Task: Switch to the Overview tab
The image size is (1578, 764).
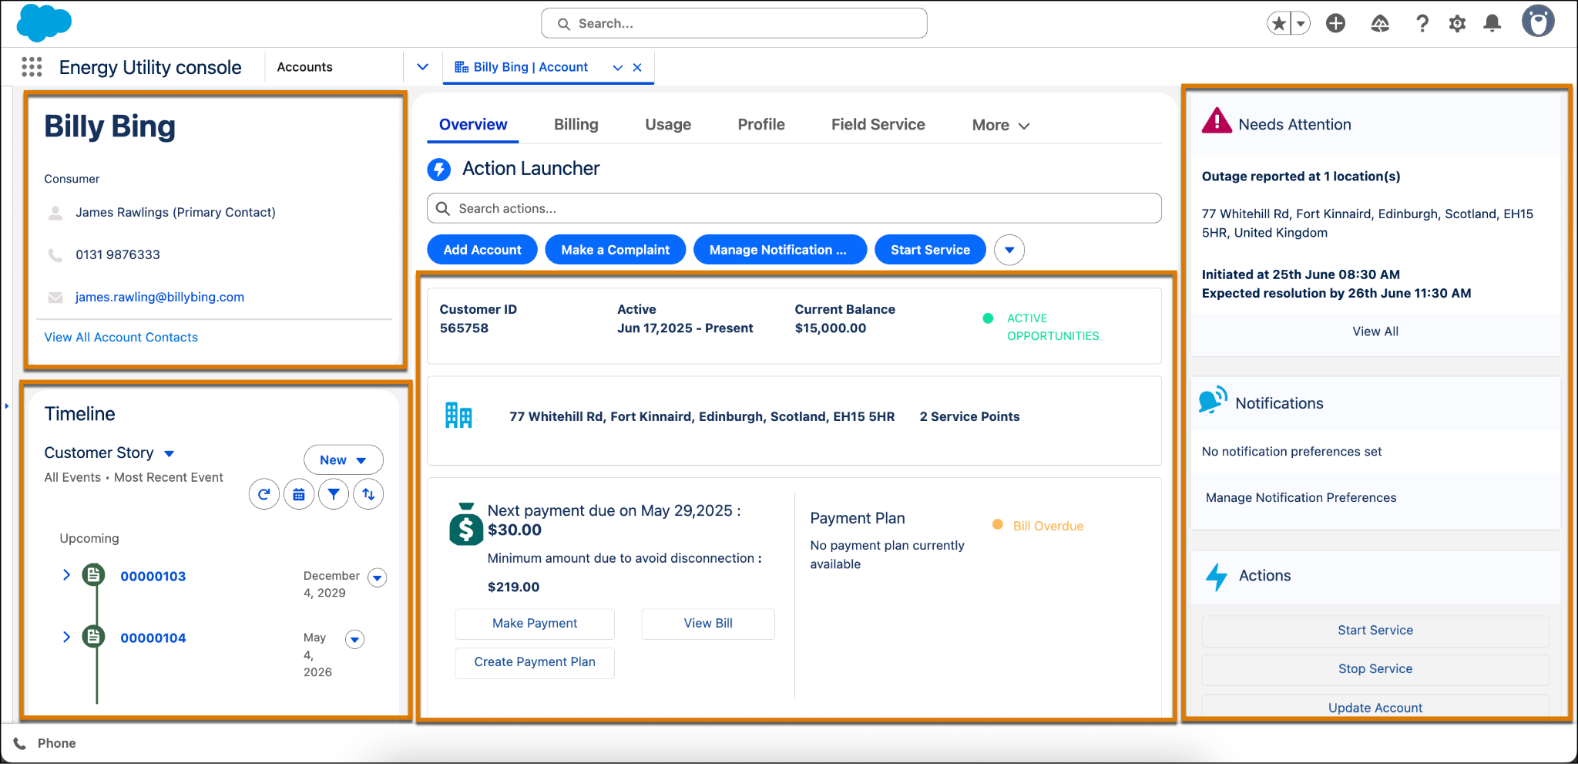Action: click(473, 125)
